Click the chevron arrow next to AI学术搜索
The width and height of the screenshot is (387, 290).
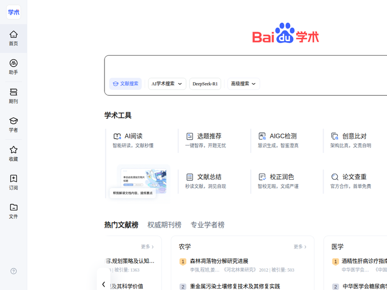coord(180,84)
